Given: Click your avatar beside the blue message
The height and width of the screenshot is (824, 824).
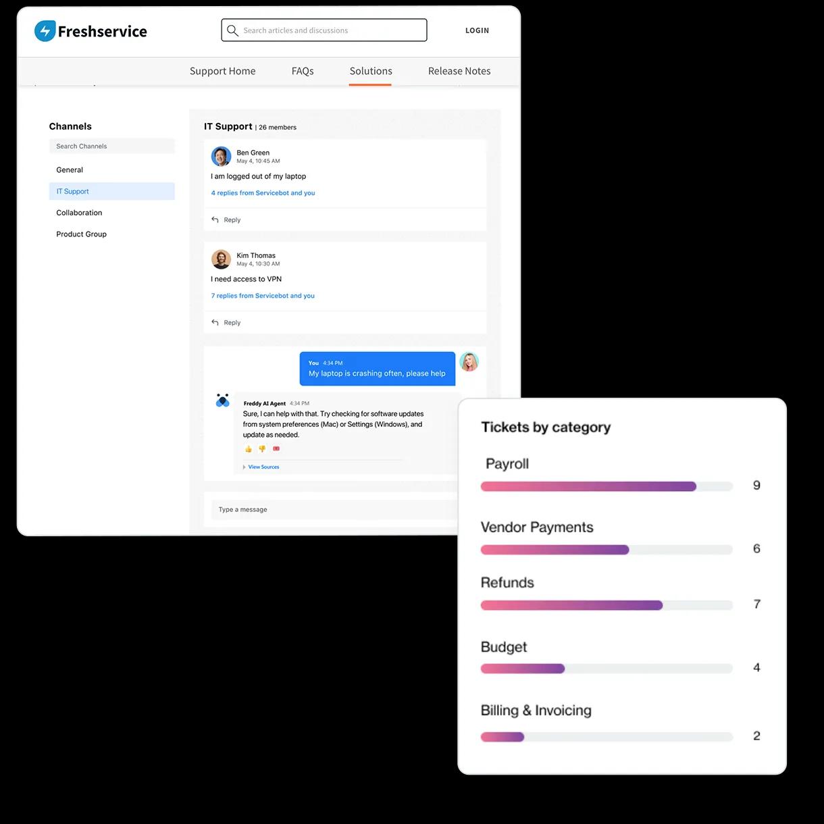Looking at the screenshot, I should (469, 362).
